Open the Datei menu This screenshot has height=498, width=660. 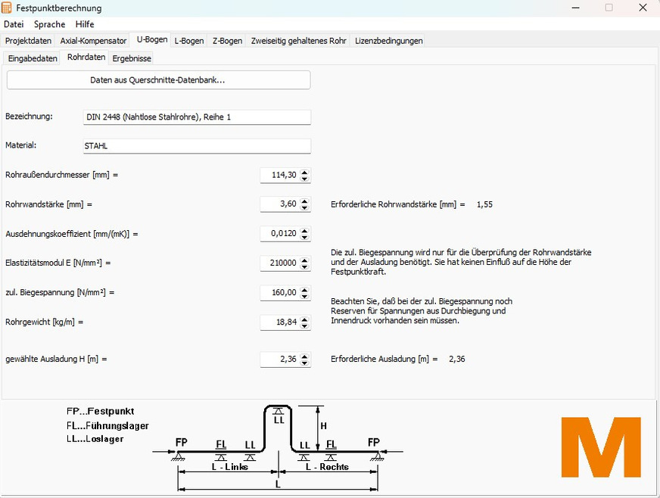(x=14, y=24)
